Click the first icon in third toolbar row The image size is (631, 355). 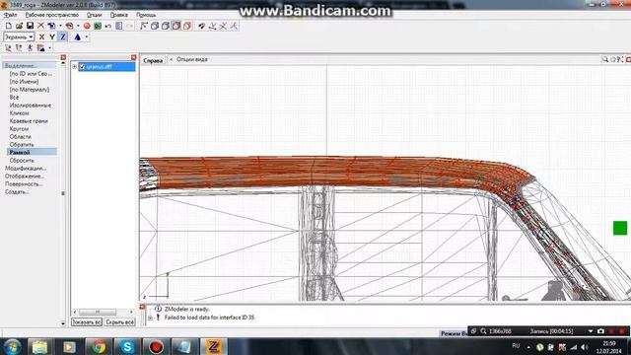click(x=8, y=48)
